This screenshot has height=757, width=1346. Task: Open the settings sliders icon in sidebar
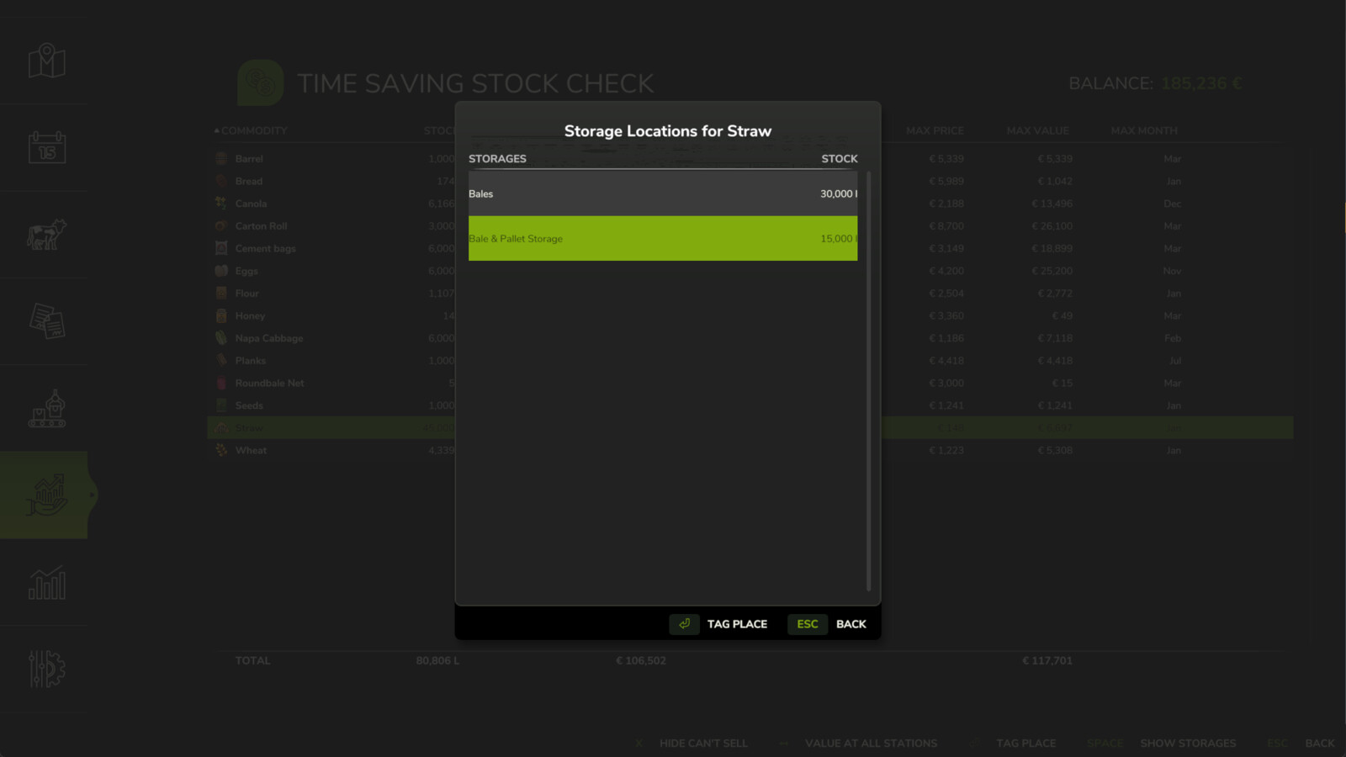pyautogui.click(x=45, y=670)
